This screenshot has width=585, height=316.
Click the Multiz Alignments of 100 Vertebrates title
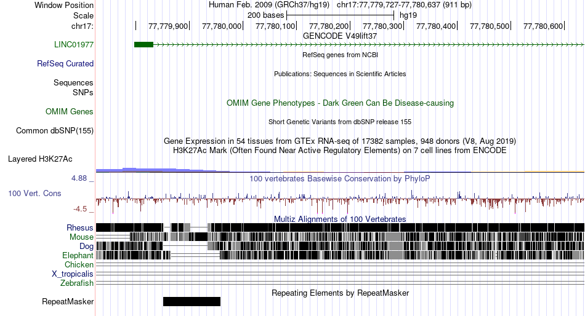[x=340, y=219]
